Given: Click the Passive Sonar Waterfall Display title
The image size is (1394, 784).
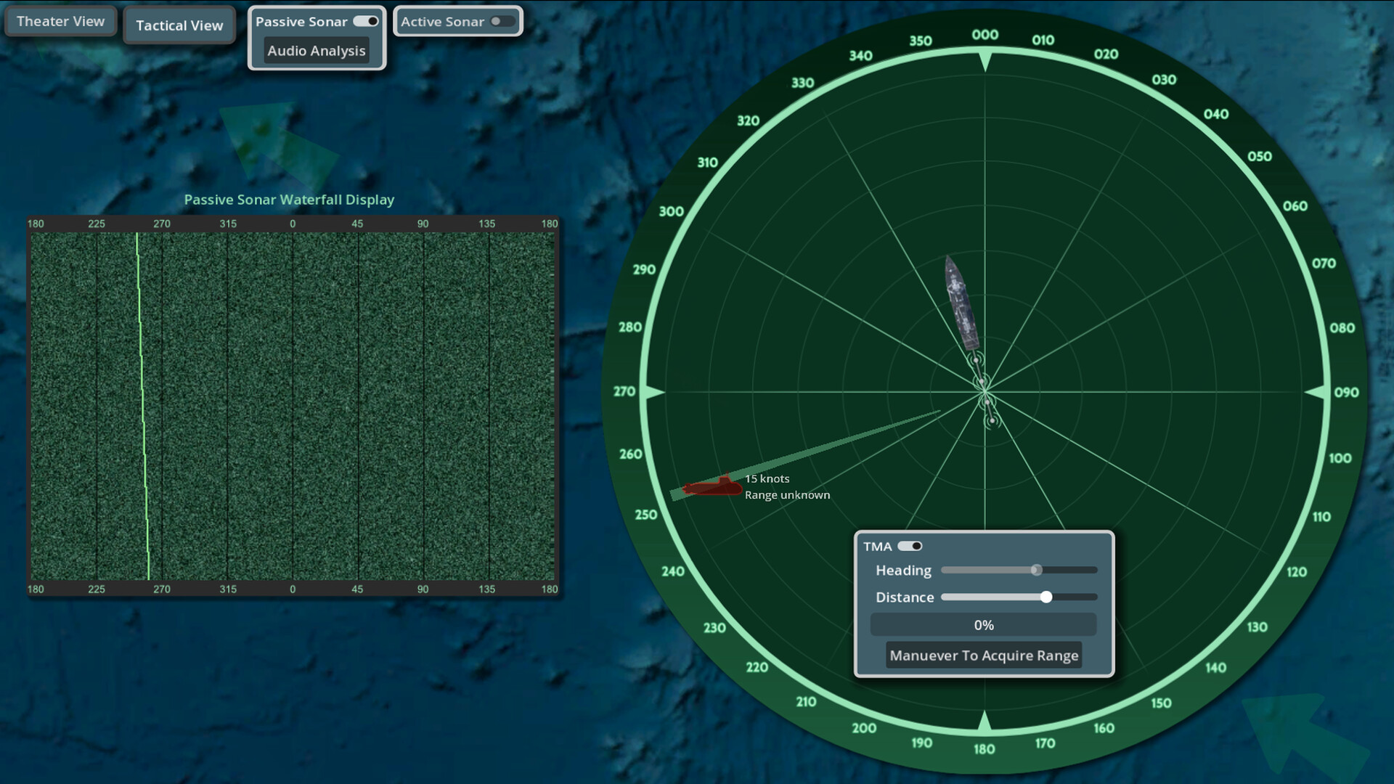Looking at the screenshot, I should (290, 199).
